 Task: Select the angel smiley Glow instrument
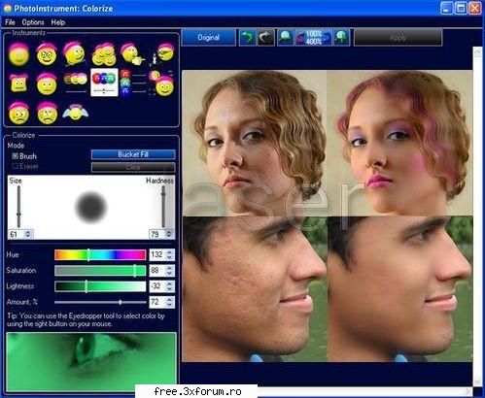point(75,113)
